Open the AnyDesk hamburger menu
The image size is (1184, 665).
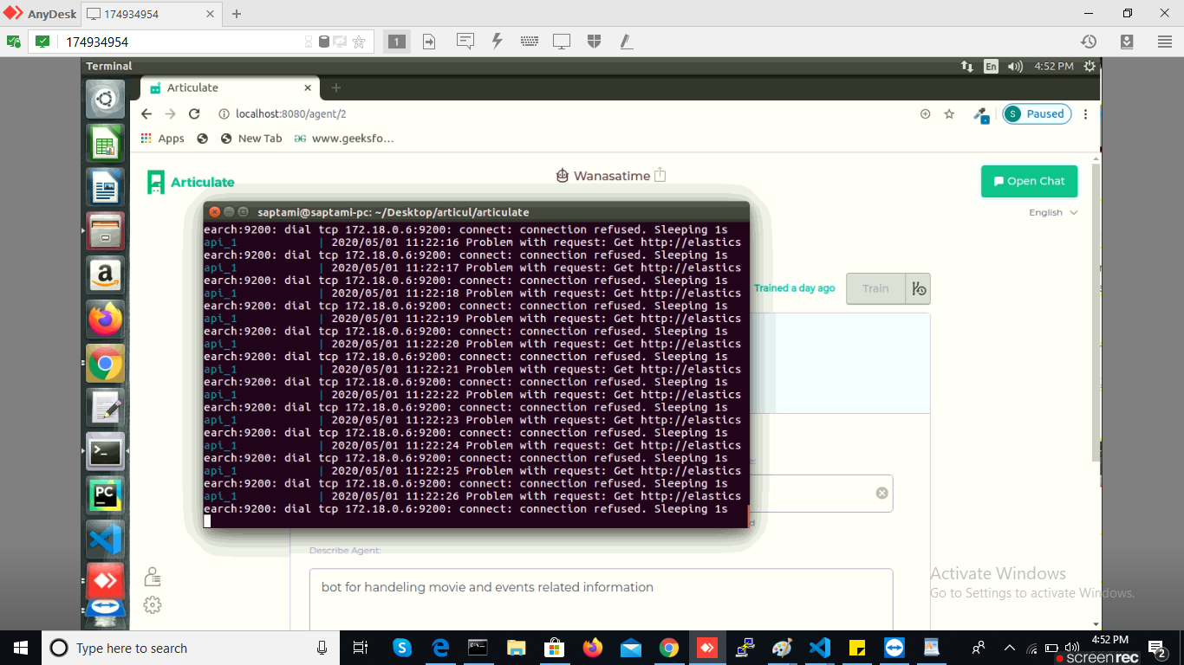click(x=1165, y=42)
